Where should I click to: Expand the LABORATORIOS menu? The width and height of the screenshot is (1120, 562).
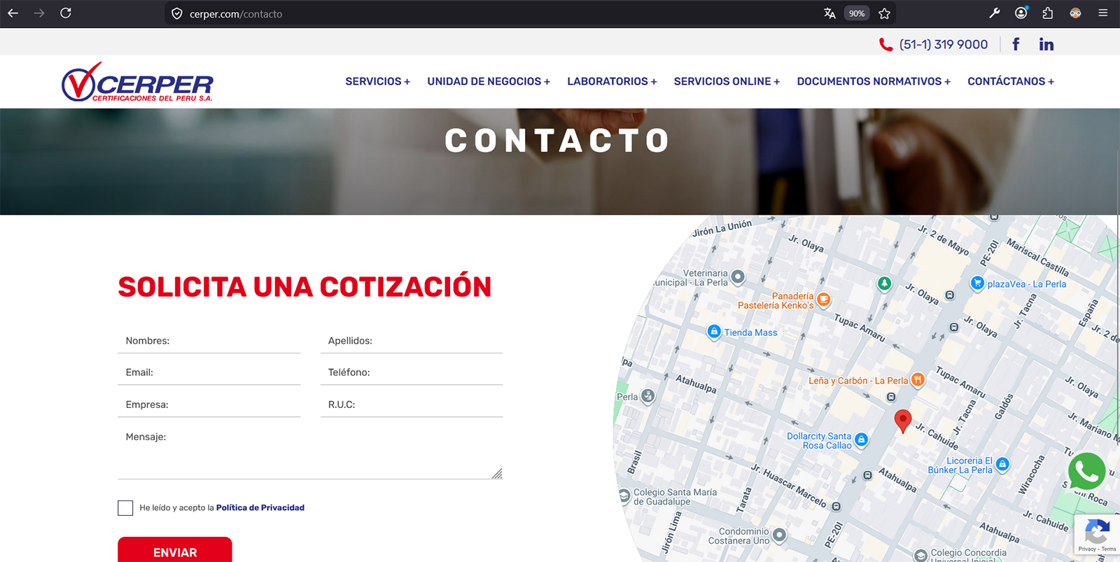612,81
